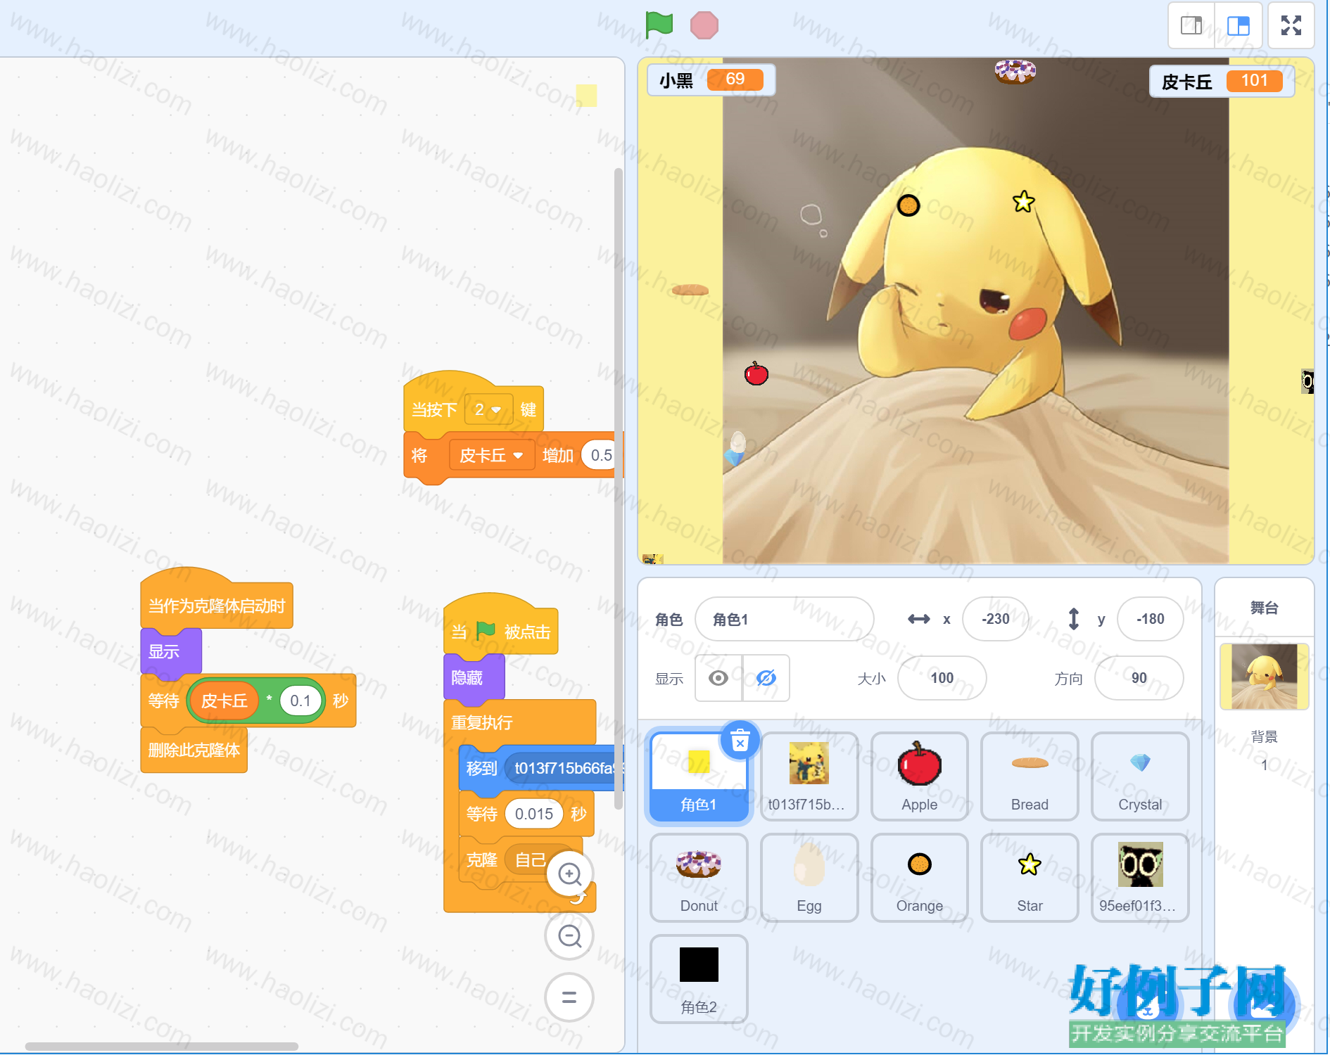The width and height of the screenshot is (1330, 1055).
Task: Click the 舞台 stage panel header
Action: (1264, 608)
